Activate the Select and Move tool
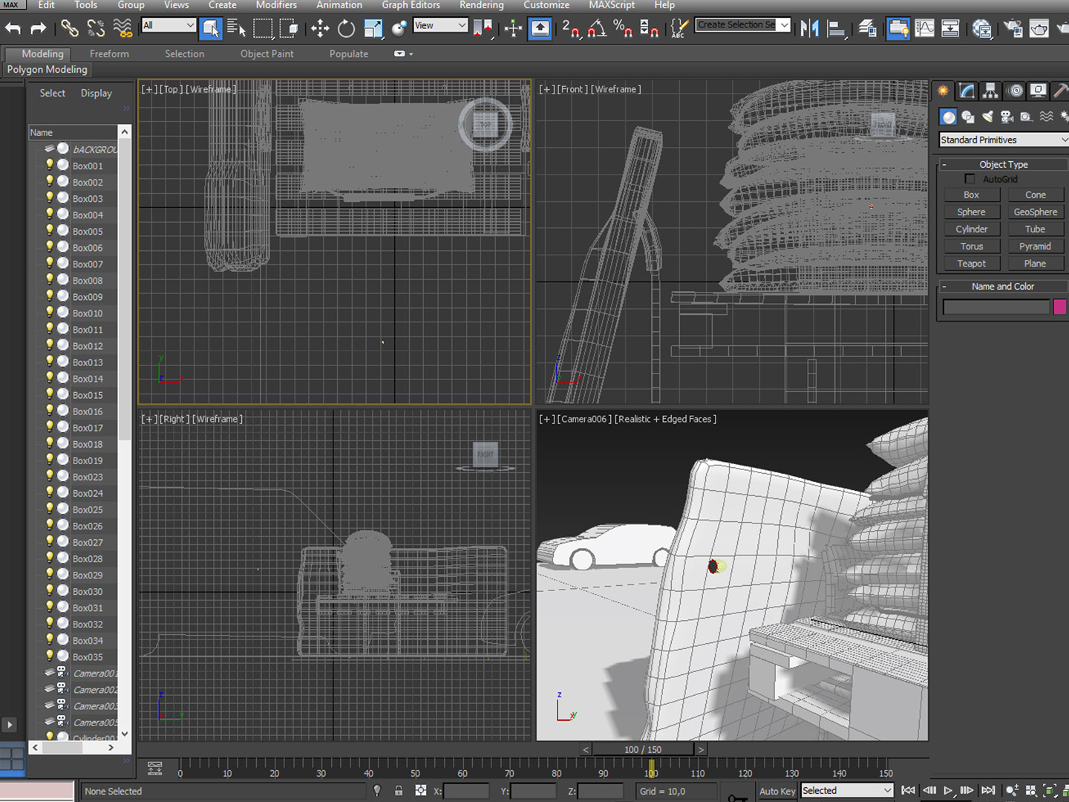 320,29
